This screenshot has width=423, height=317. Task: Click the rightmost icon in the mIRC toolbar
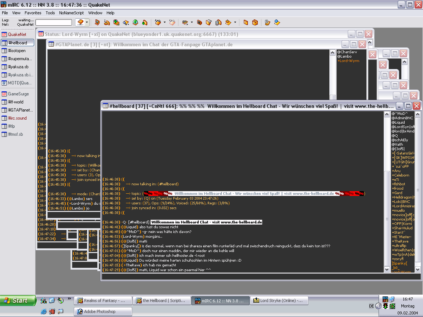pos(277,22)
